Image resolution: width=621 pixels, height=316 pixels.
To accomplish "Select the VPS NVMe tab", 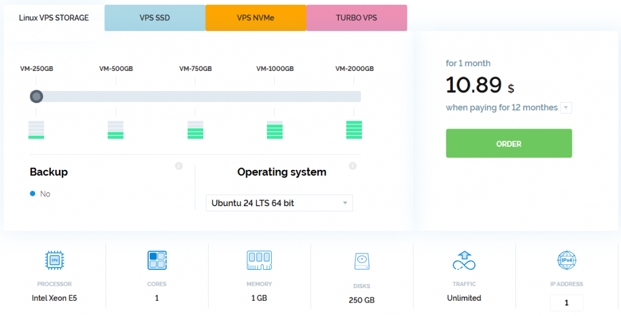I will tap(255, 18).
